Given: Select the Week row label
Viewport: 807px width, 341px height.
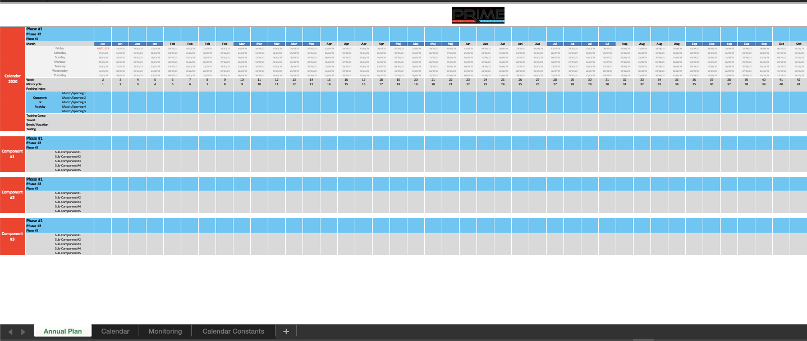Looking at the screenshot, I should pos(30,80).
